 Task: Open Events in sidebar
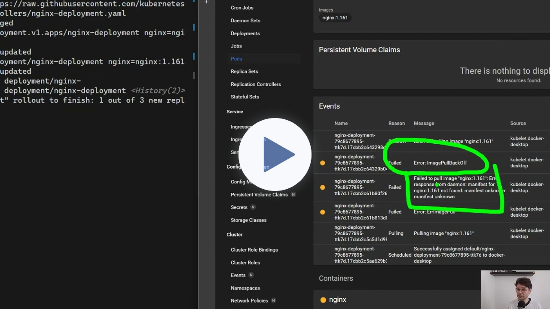pyautogui.click(x=238, y=275)
